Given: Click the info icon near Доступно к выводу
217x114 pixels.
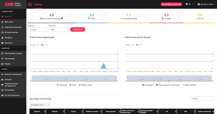Looking at the screenshot, I should (x=62, y=18).
